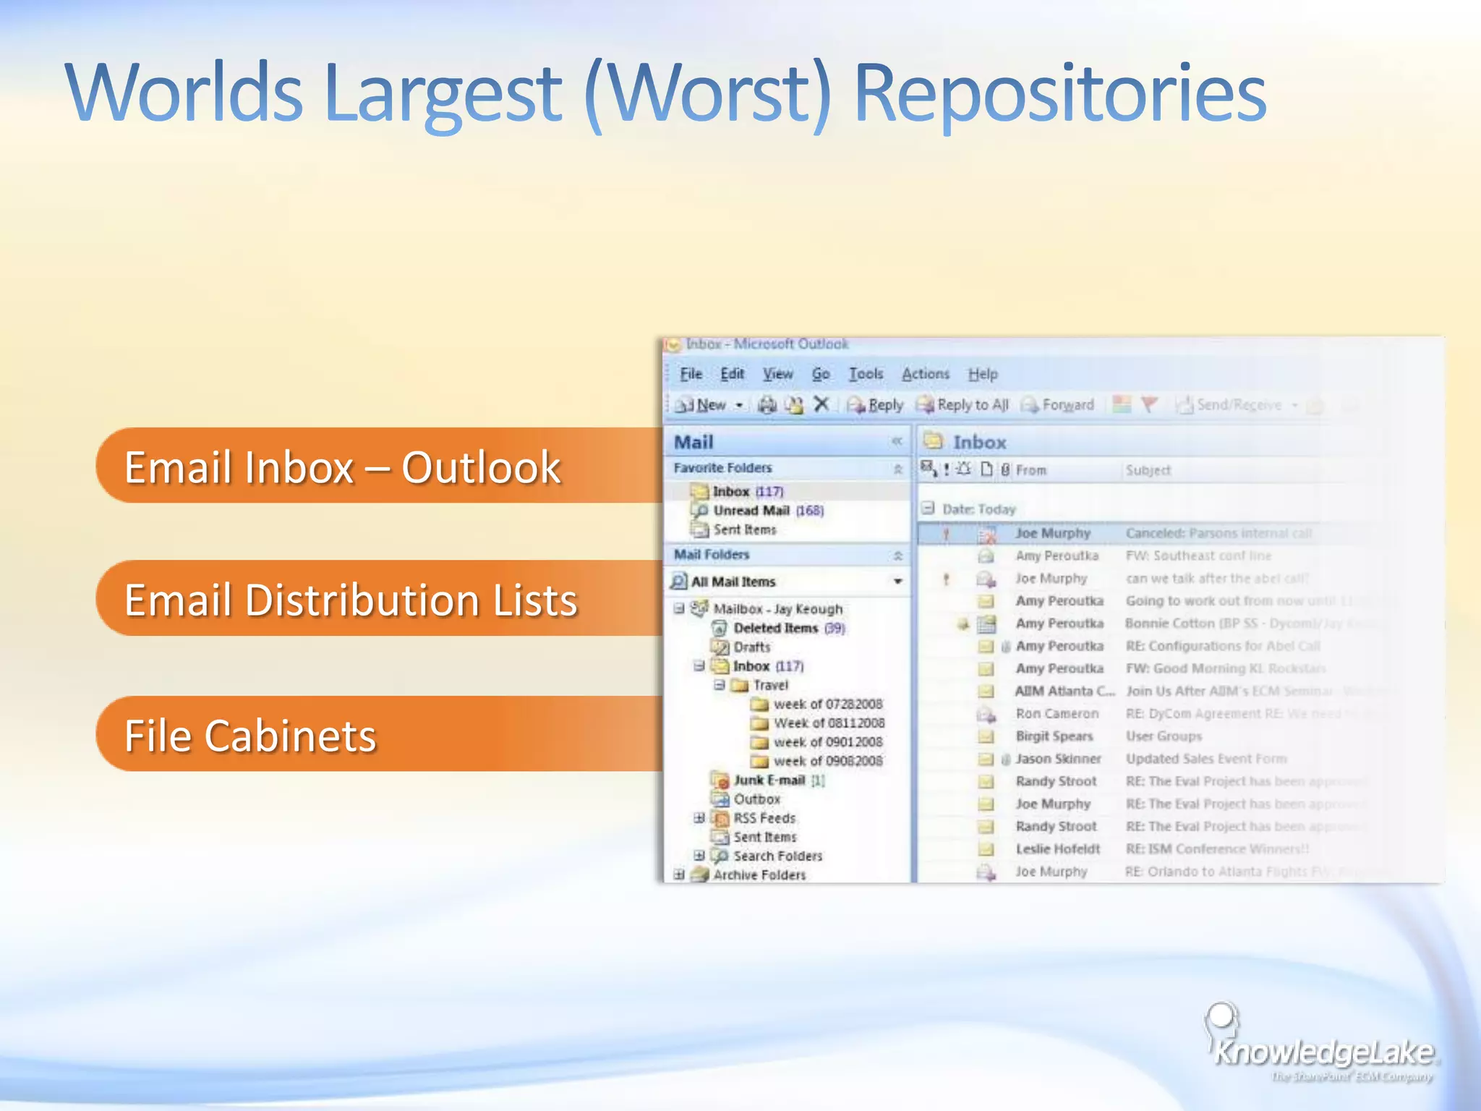1481x1111 pixels.
Task: Click the Print icon in toolbar
Action: click(x=767, y=405)
